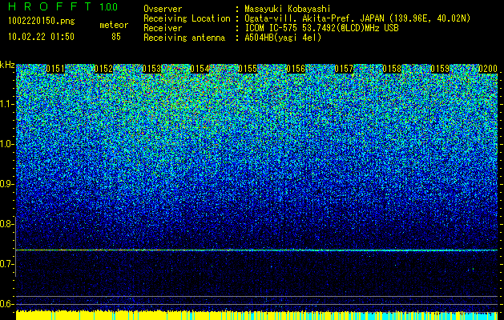This screenshot has width=504, height=320.
Task: Click the bright horizontal carrier line near 0.73 kHz
Action: tap(256, 250)
